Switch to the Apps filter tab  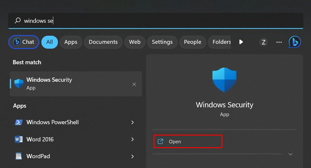(71, 42)
